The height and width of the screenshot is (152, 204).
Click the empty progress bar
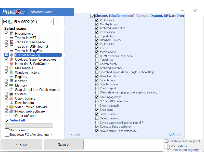coord(29,125)
